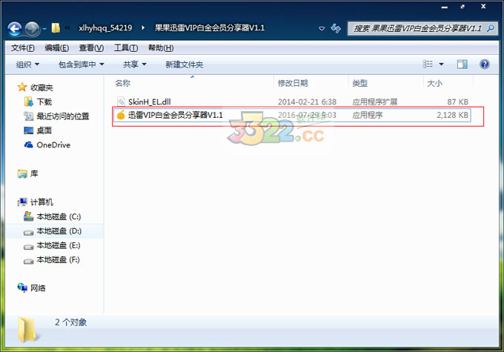The height and width of the screenshot is (352, 504).
Task: Click the folder icon in address bar
Action: point(56,28)
